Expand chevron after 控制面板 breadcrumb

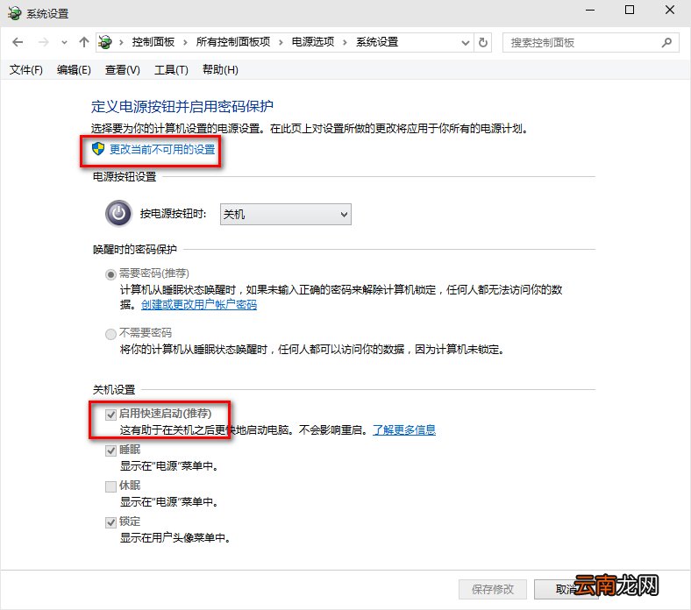(x=186, y=43)
